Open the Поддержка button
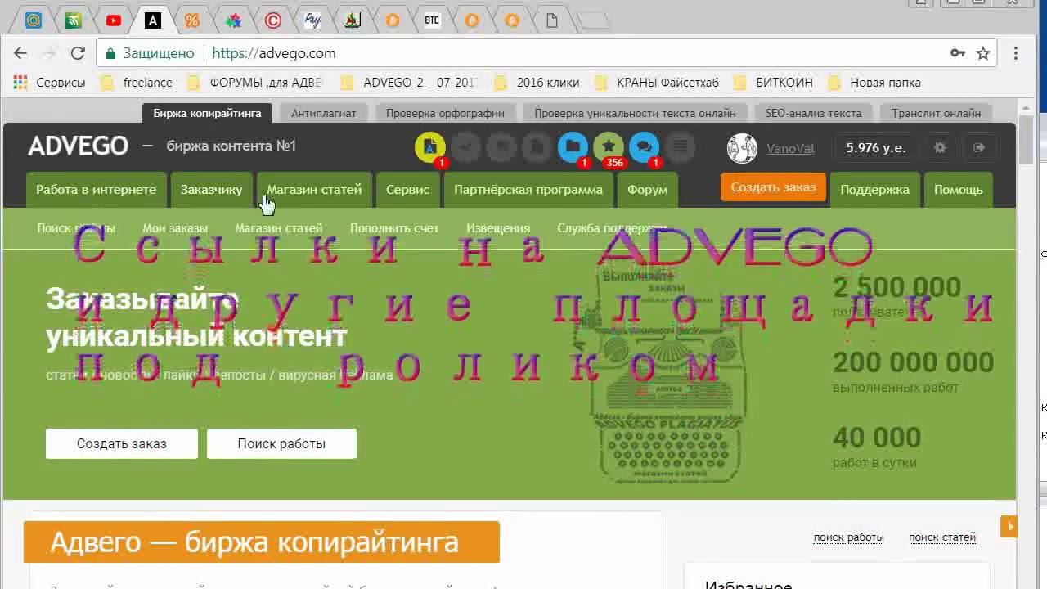The image size is (1047, 589). click(874, 189)
